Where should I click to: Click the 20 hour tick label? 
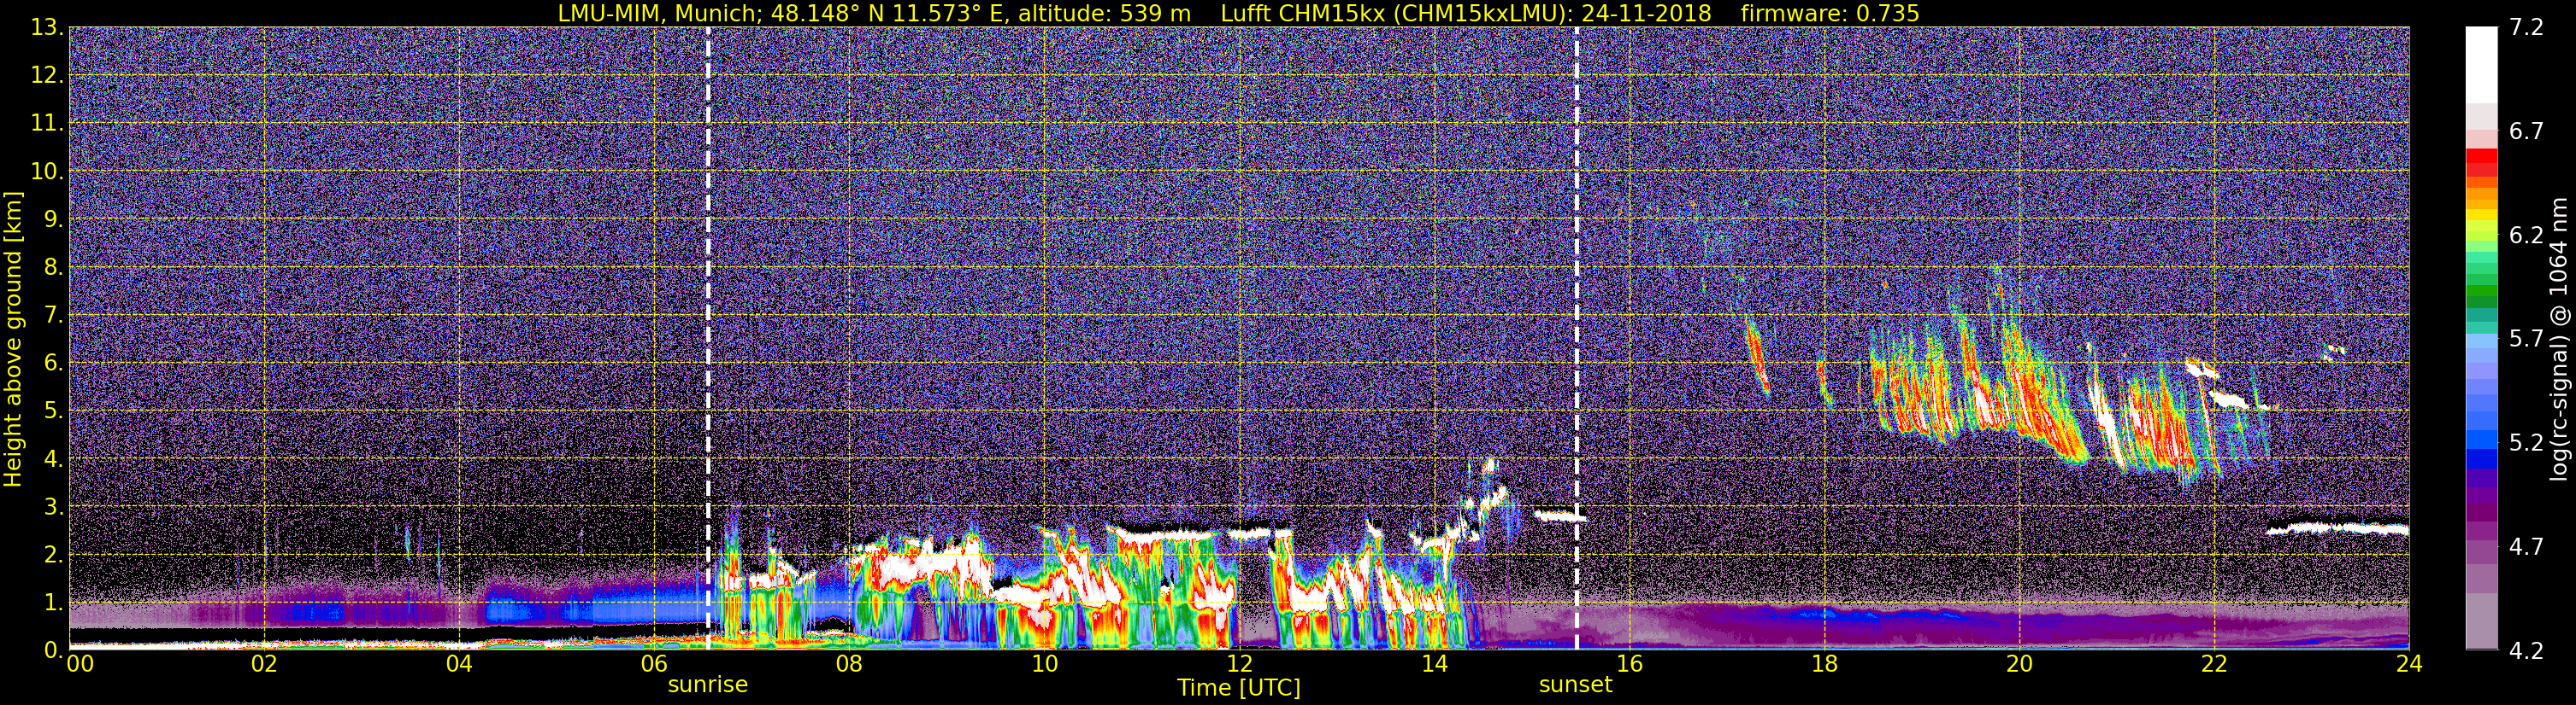coord(2019,664)
